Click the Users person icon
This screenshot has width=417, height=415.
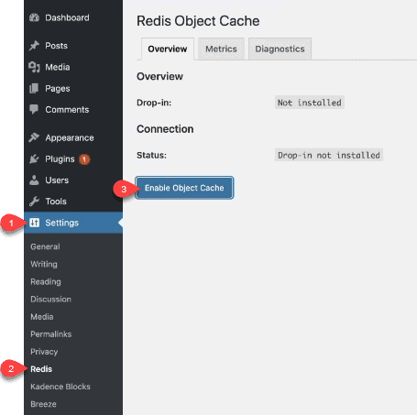tap(34, 180)
